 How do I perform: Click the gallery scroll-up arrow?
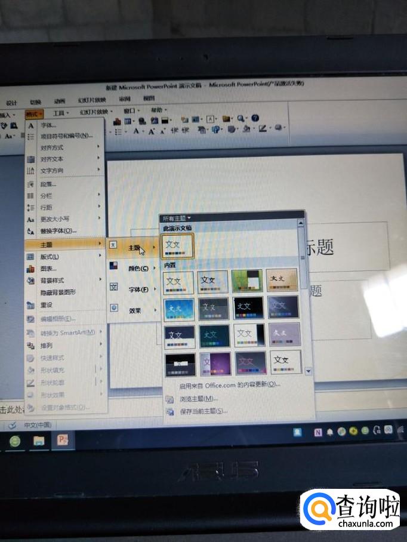coord(301,224)
